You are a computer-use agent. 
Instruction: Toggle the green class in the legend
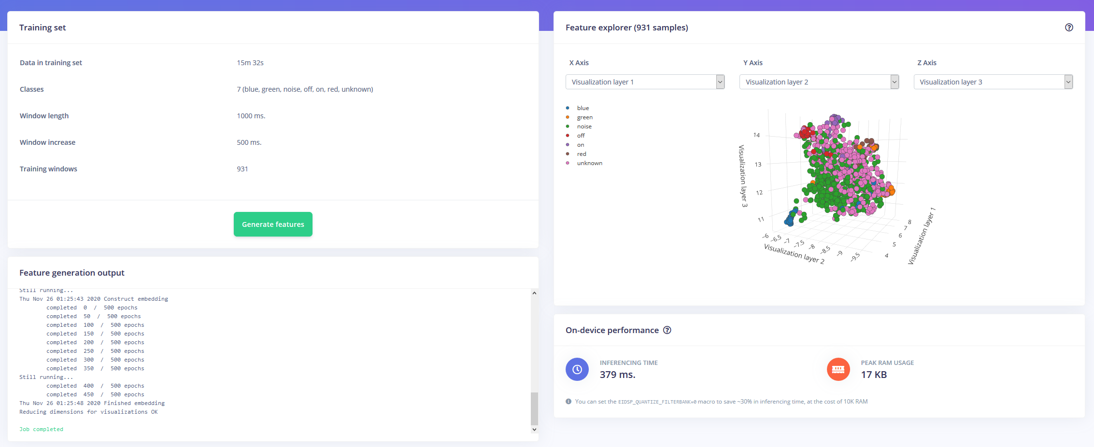[x=584, y=117]
